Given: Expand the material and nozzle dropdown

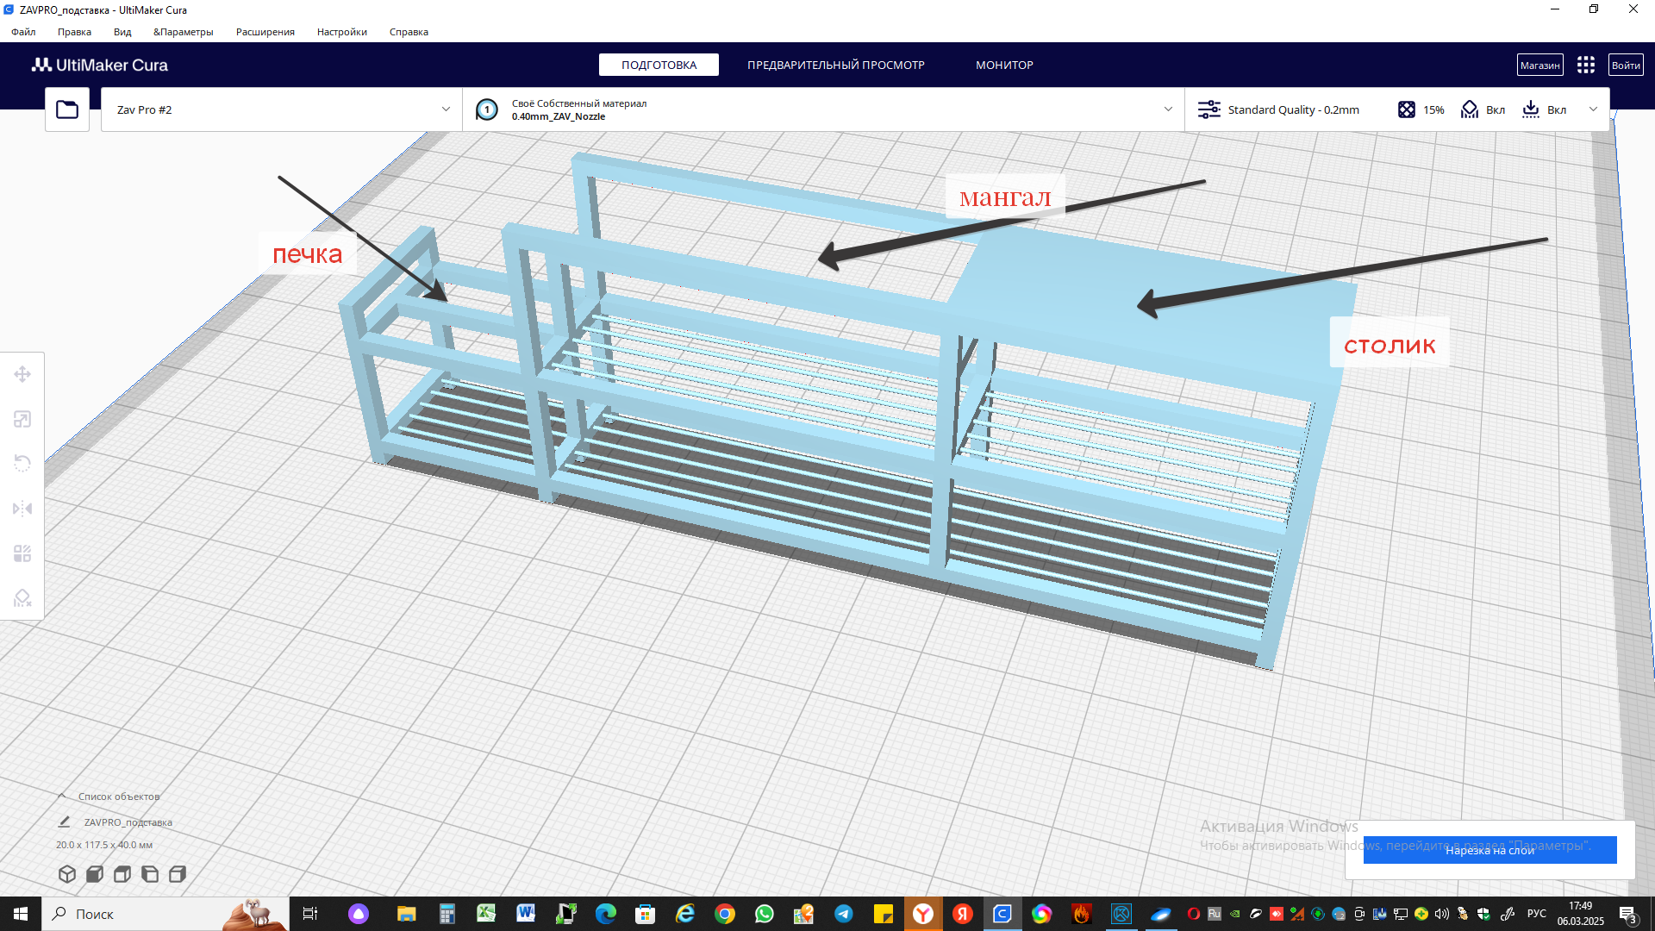Looking at the screenshot, I should click(x=1168, y=109).
